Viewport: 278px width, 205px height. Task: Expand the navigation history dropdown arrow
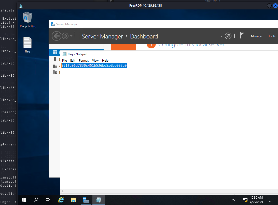(71, 36)
